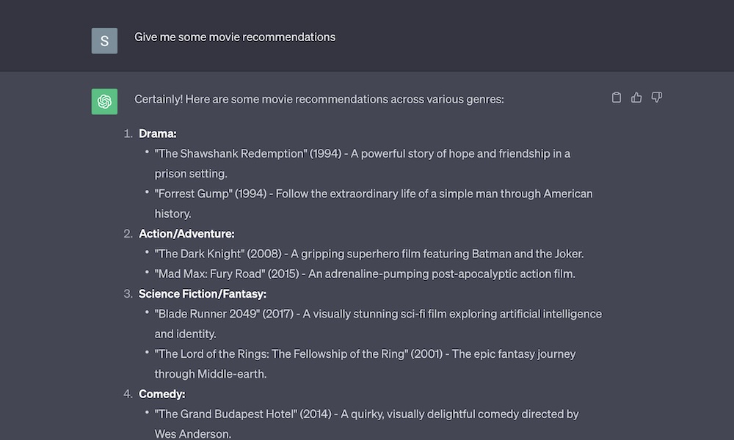Click the text 'Wes Anderson.'
734x440 pixels.
(x=193, y=434)
